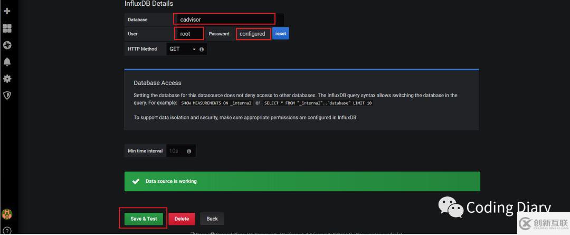Open the HTTP Method GET dropdown
570x235 pixels.
[x=183, y=49]
